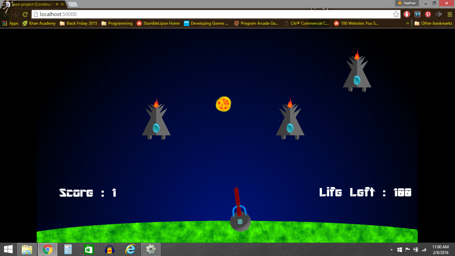Click the Score : 1 text
This screenshot has height=256, width=455.
(x=88, y=193)
